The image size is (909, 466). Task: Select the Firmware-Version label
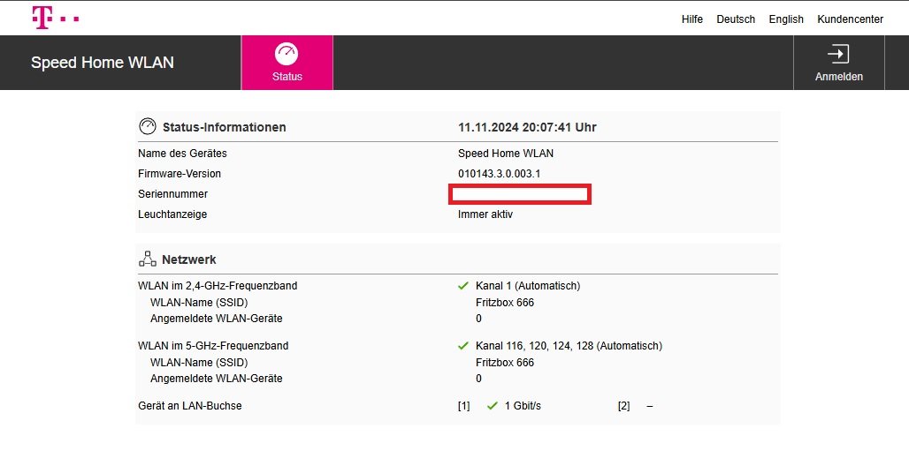180,174
